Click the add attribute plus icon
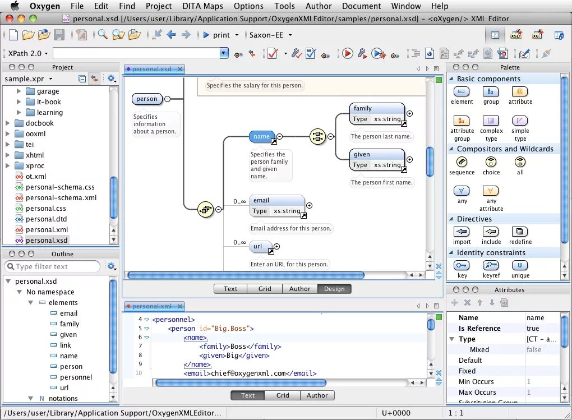 [x=455, y=302]
